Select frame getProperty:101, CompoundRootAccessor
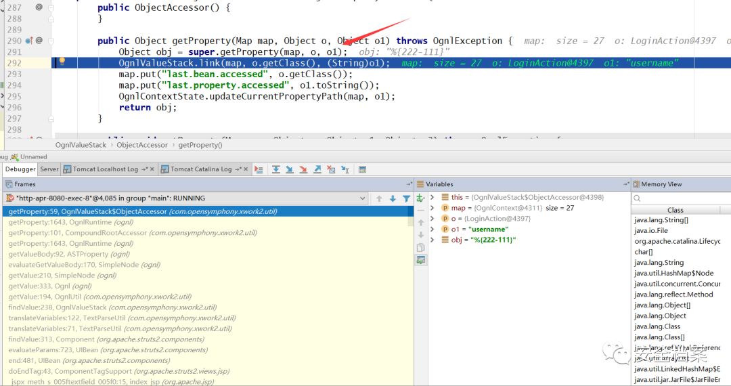Screen dimensions: 731x386 coord(208,233)
